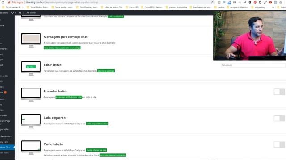Open the 'Outros' bookmarks folder

(x=282, y=7)
